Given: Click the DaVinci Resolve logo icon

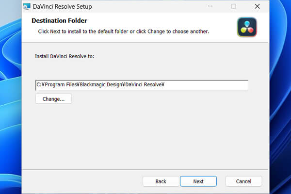Looking at the screenshot, I should 247,27.
